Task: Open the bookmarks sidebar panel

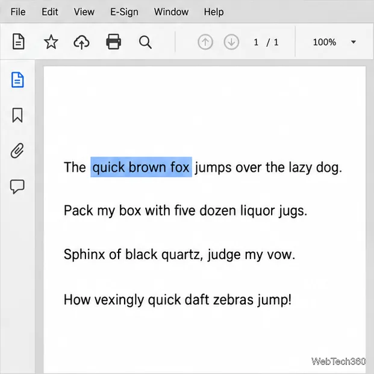Action: click(17, 115)
